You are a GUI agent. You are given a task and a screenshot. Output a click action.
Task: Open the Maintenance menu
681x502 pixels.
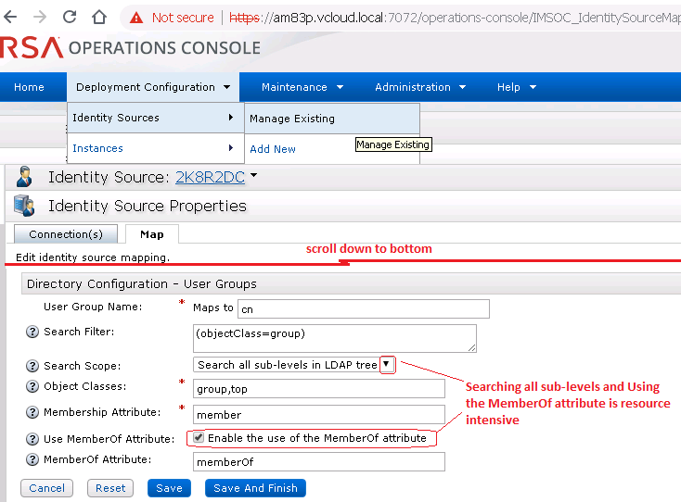(302, 87)
